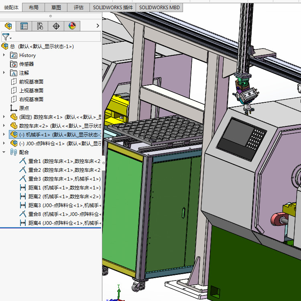The height and width of the screenshot is (301, 301).
Task: Switch to the 布局 tab
Action: (x=34, y=8)
